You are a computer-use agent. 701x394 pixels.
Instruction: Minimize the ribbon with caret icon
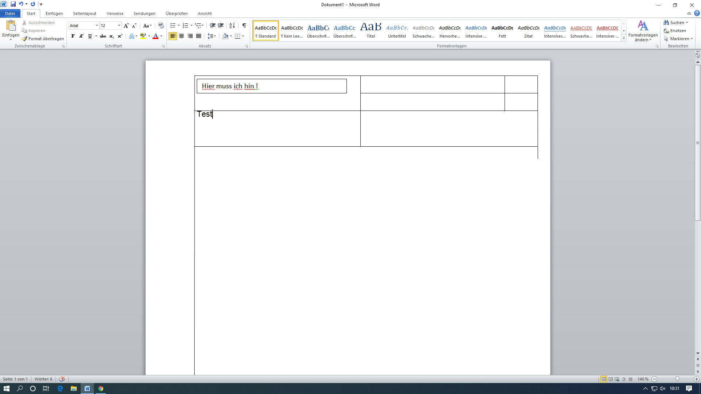pyautogui.click(x=689, y=13)
